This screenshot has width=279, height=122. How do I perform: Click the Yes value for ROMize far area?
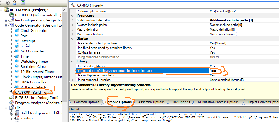[x=212, y=52]
